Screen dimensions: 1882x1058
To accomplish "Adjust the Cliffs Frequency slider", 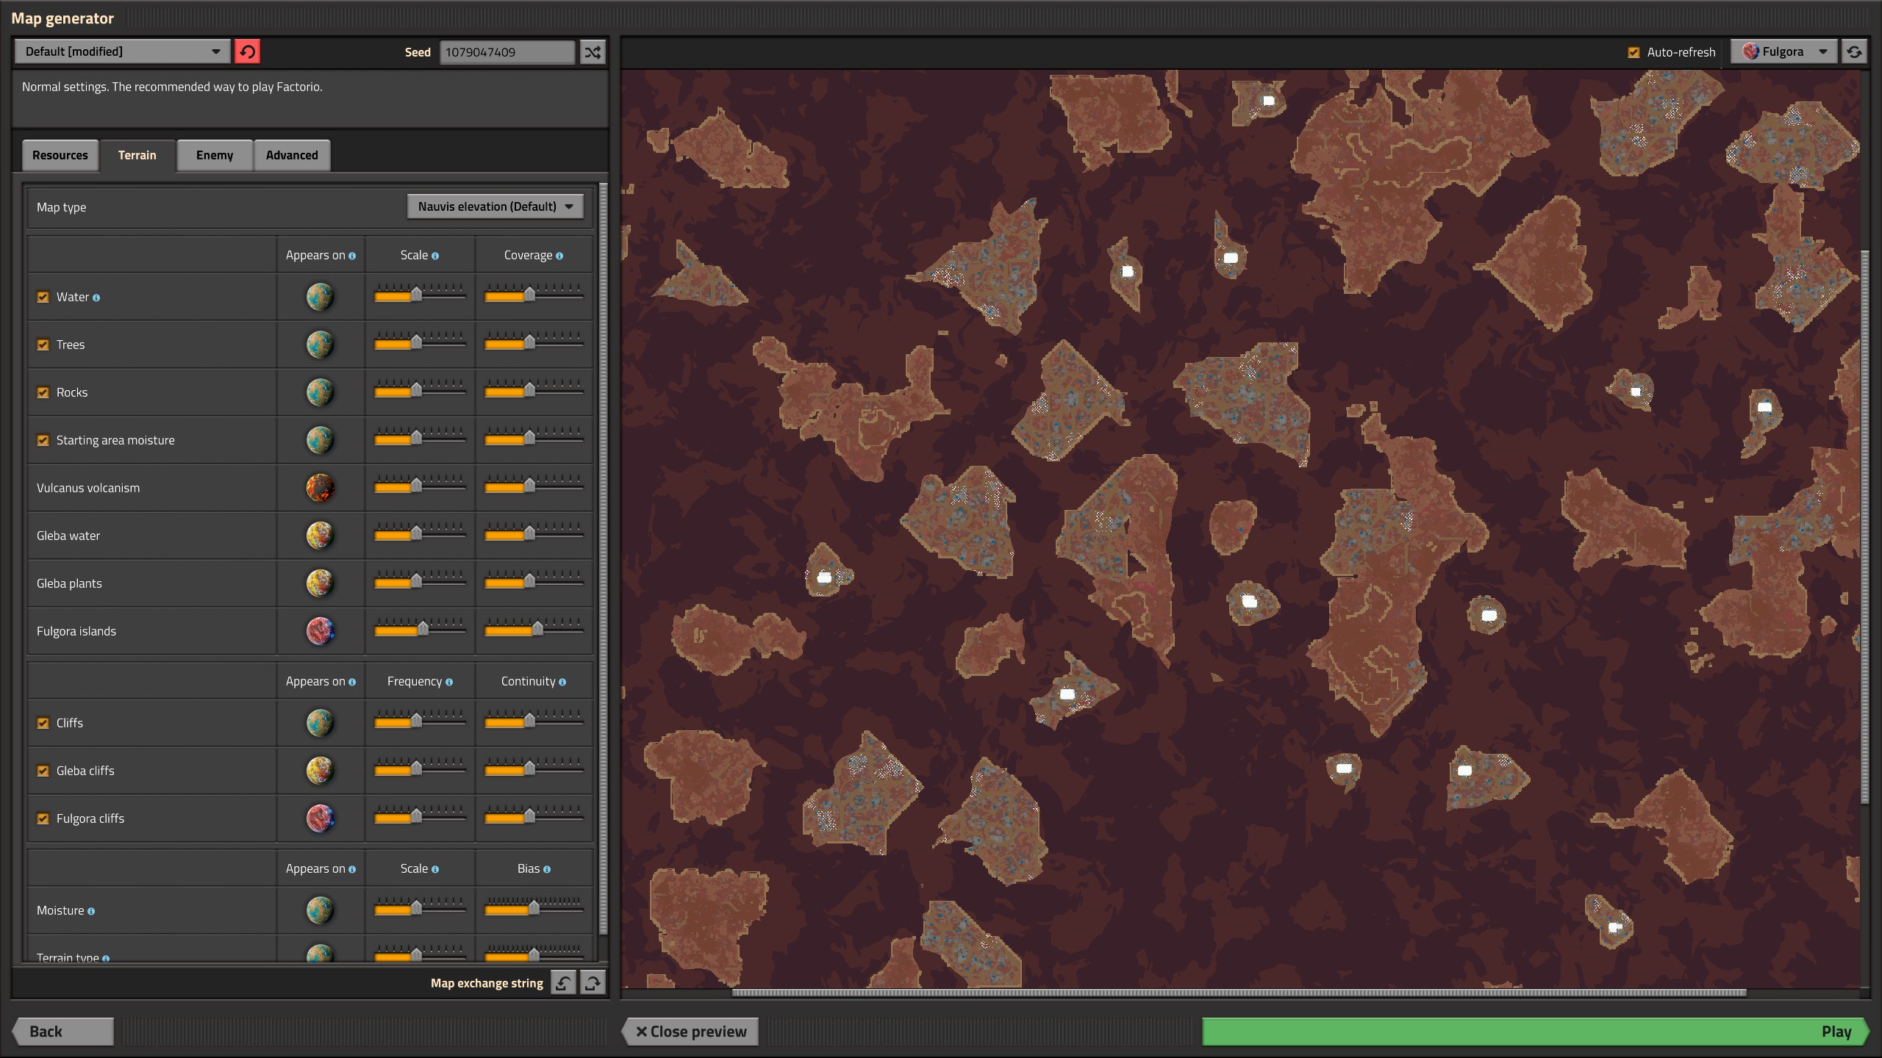I will pos(420,721).
